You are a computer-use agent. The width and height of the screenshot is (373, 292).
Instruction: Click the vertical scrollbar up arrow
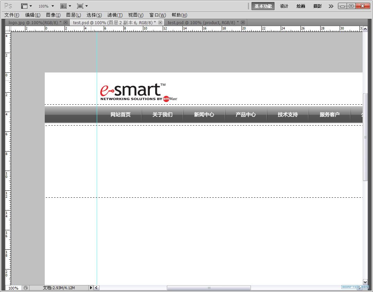(365, 29)
